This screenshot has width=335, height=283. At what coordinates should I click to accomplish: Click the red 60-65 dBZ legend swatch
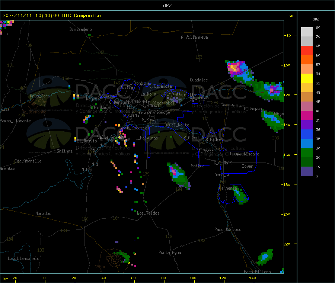[x=307, y=50]
